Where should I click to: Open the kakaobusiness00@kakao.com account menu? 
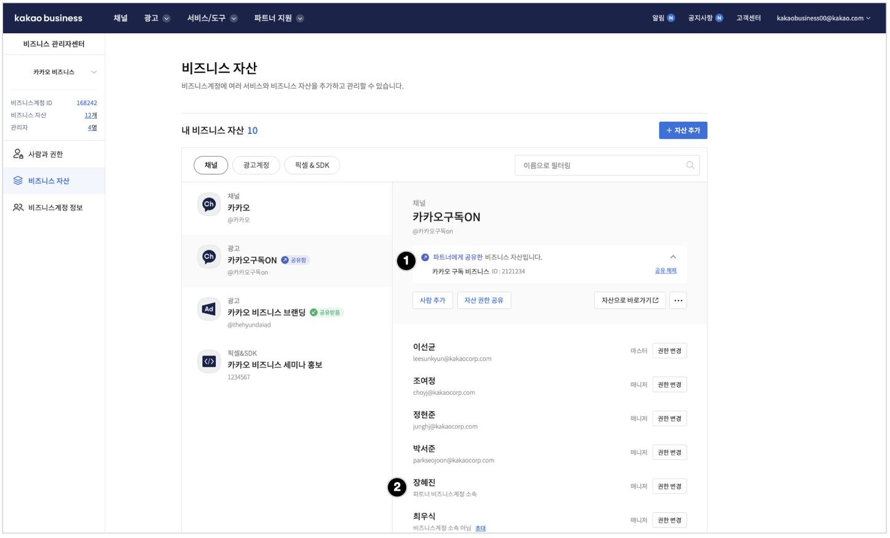click(823, 18)
